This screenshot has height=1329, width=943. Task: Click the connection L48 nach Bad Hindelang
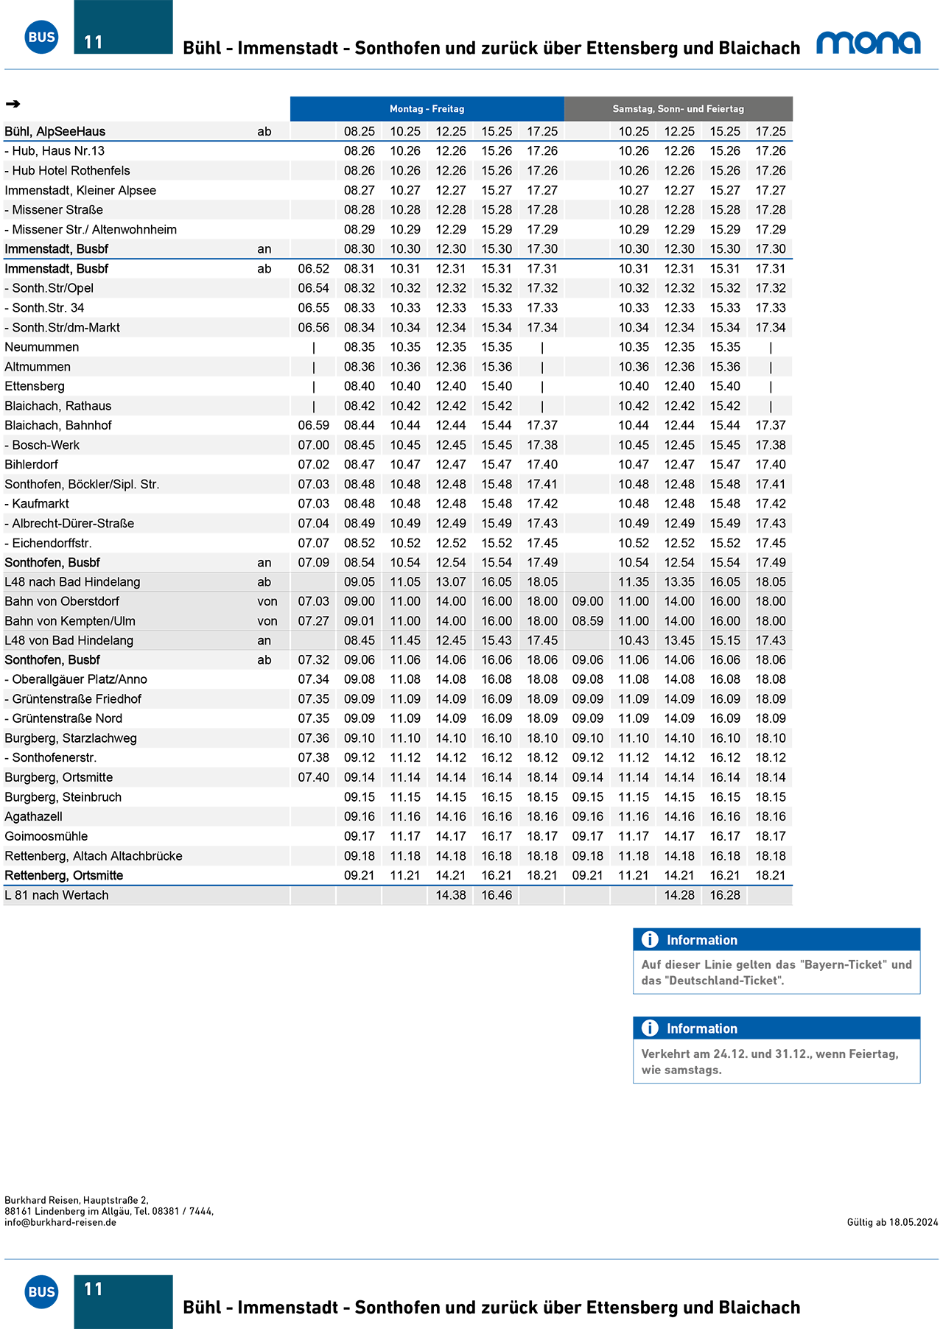(72, 581)
